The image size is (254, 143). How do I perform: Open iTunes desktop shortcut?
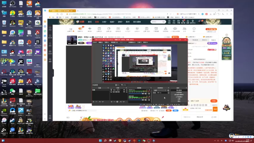pyautogui.click(x=4, y=121)
